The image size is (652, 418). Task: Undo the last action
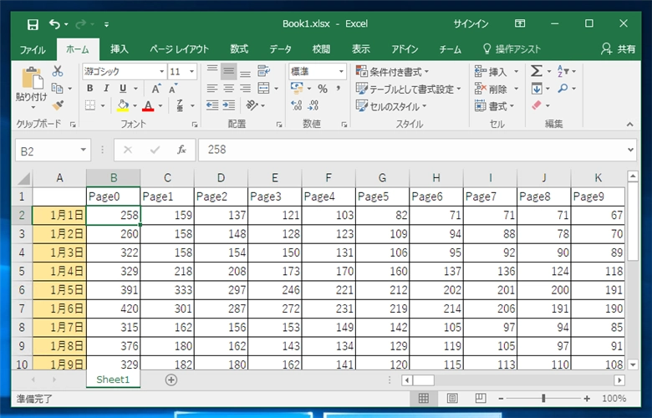point(54,24)
